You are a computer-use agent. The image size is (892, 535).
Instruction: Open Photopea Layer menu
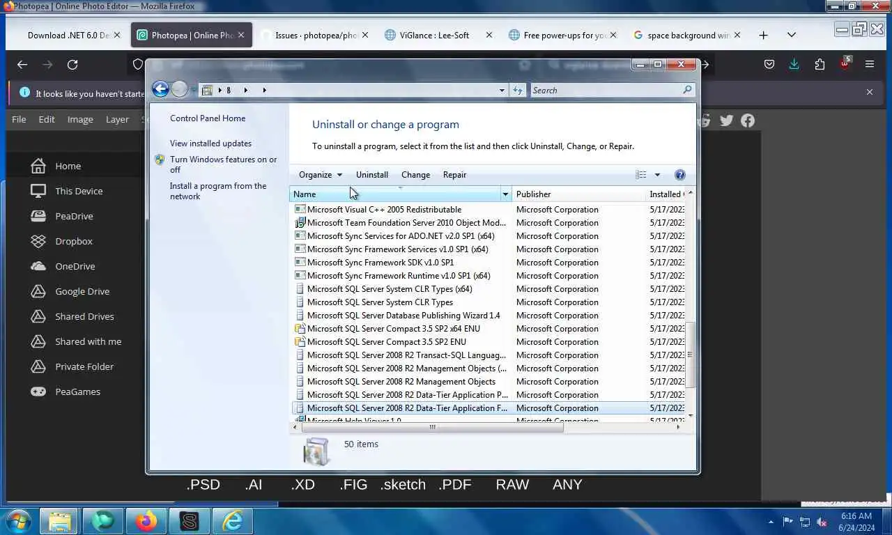click(117, 119)
